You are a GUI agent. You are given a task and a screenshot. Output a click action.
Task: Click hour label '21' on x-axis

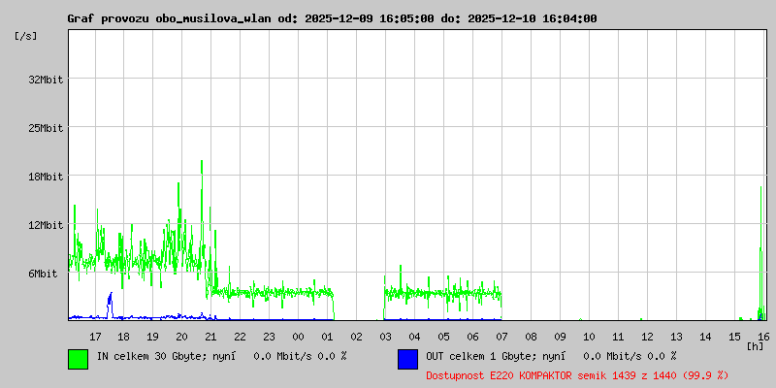(210, 337)
